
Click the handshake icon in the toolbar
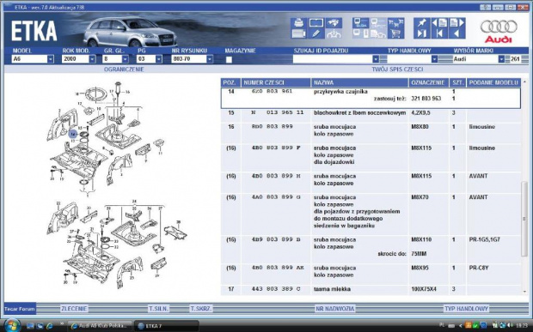[334, 22]
